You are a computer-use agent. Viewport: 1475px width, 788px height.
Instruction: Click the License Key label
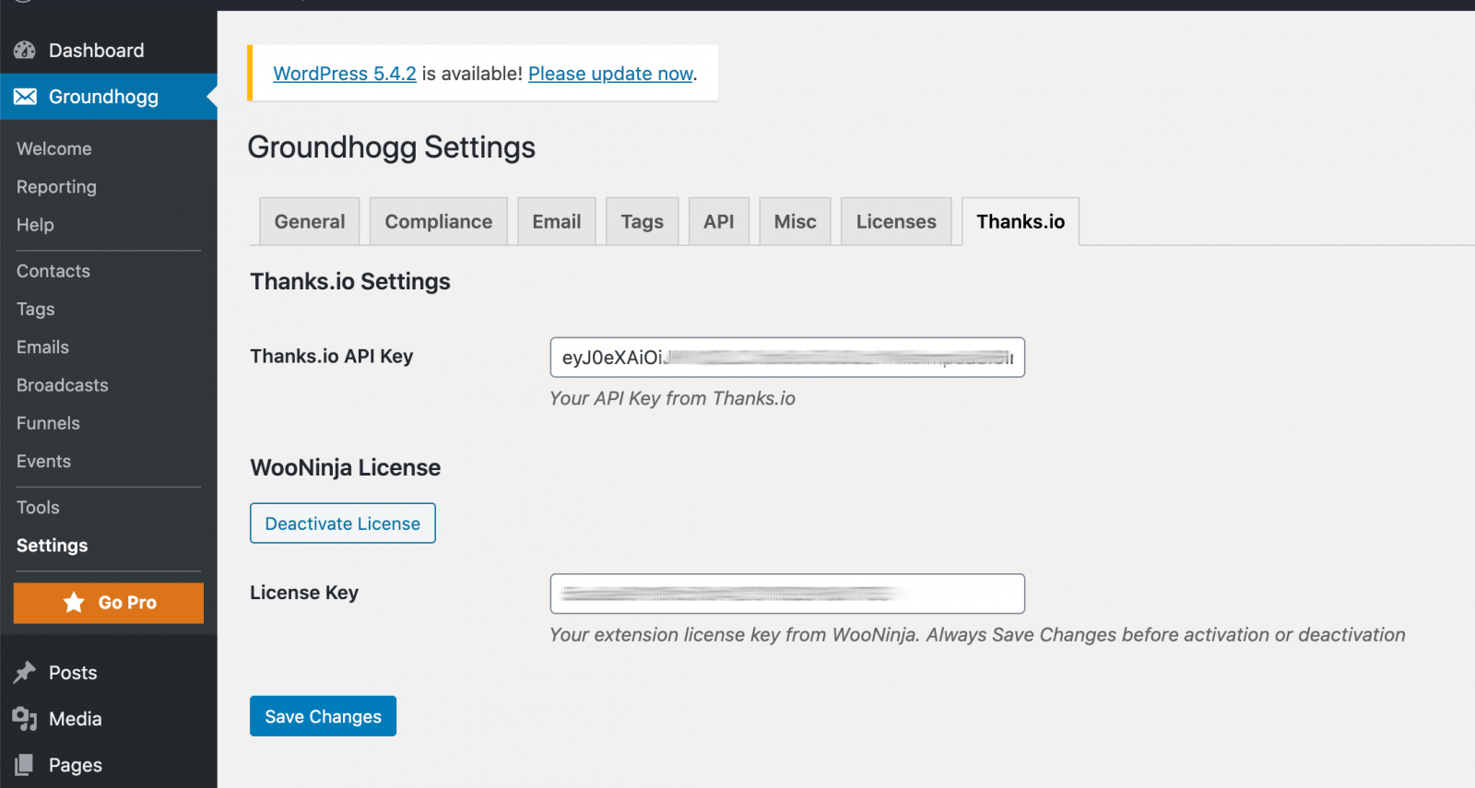[304, 593]
